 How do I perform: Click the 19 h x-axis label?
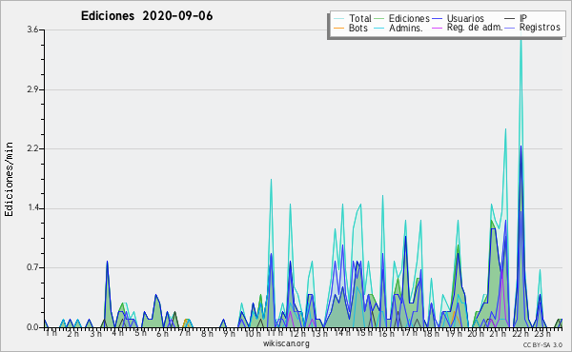(x=454, y=333)
